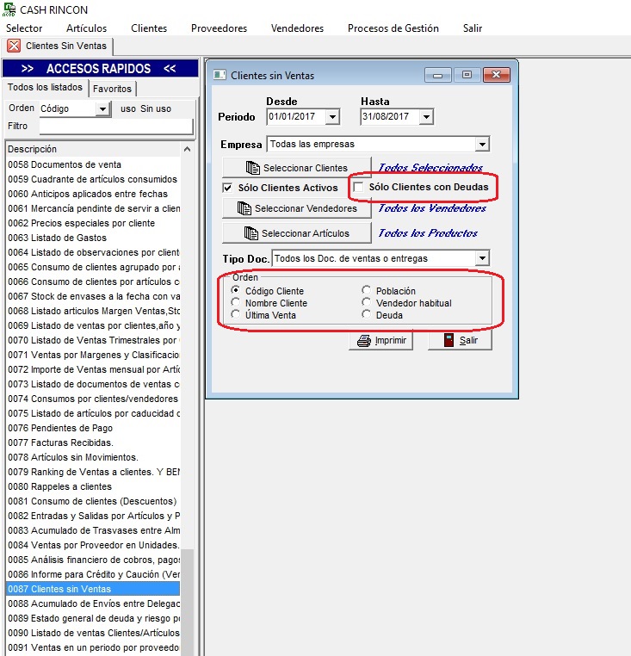Maximize the Clientes sin Ventas dialog
This screenshot has height=656, width=631.
tap(467, 75)
